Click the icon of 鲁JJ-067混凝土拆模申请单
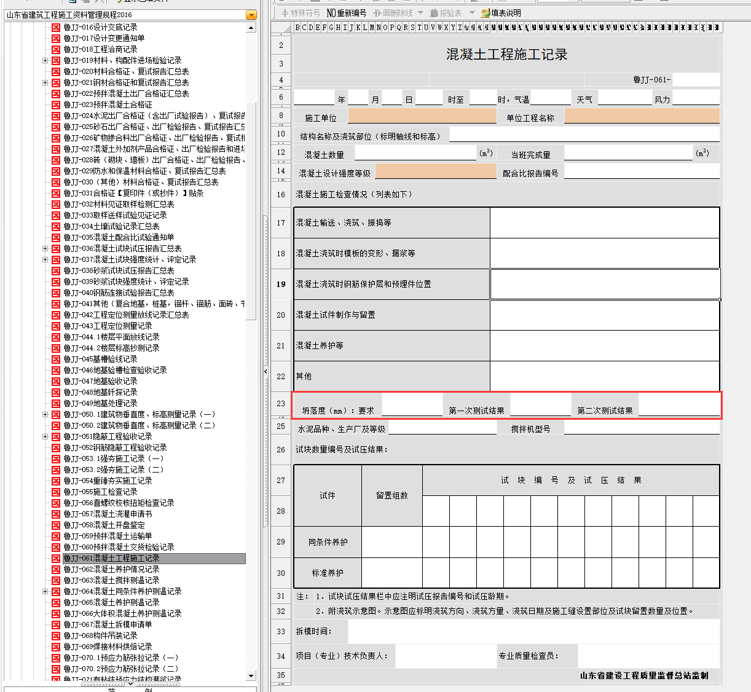751x692 pixels. 56,624
